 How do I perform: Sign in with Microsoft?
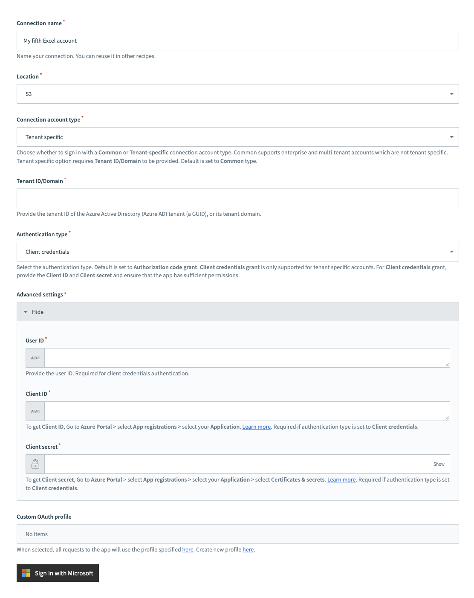(x=58, y=573)
